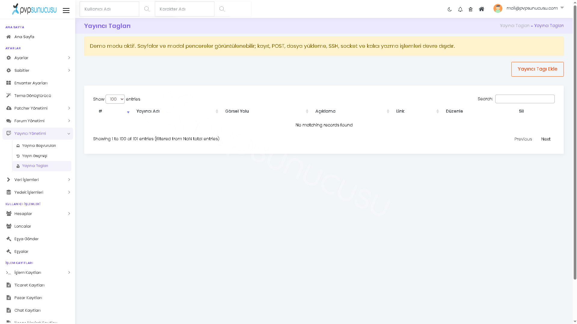Click the Yedek İşlemleri database icon
The image size is (577, 324).
8,192
